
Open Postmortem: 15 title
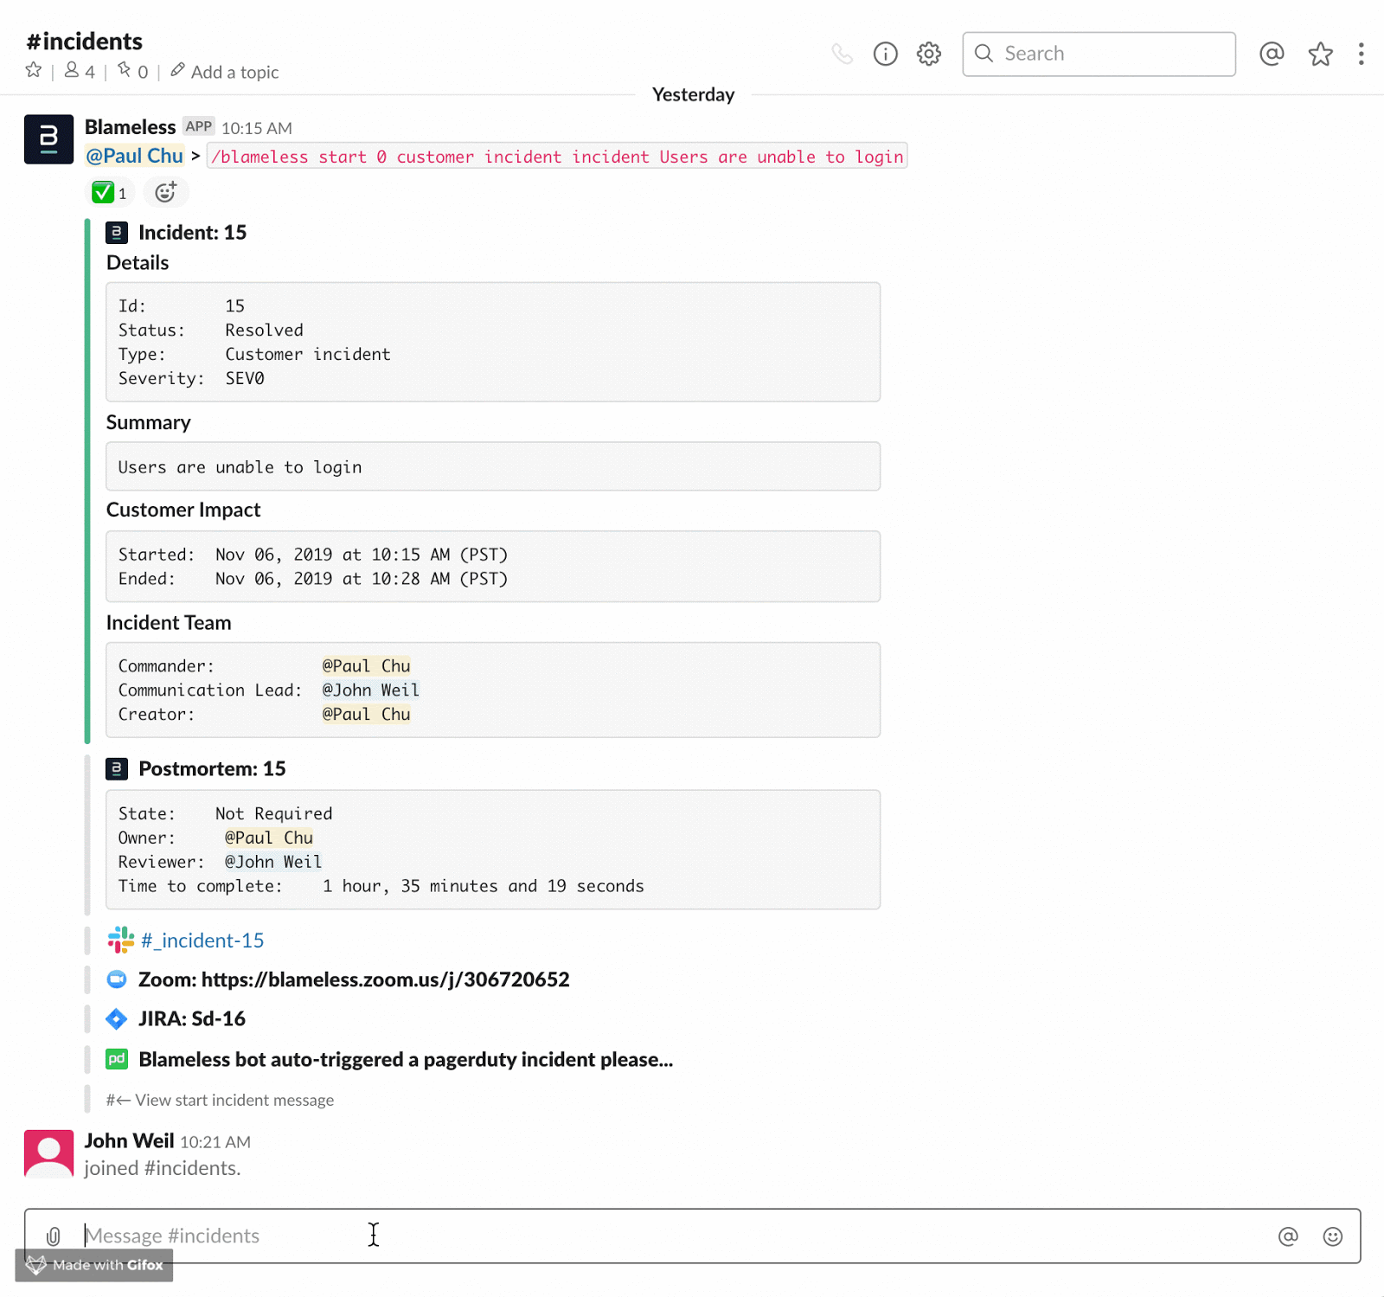pyautogui.click(x=212, y=768)
